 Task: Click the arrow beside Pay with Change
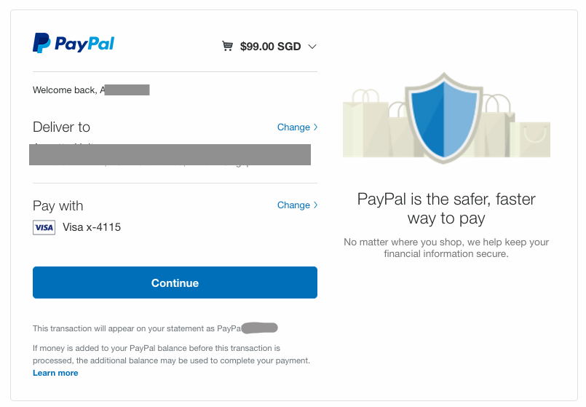(x=315, y=205)
